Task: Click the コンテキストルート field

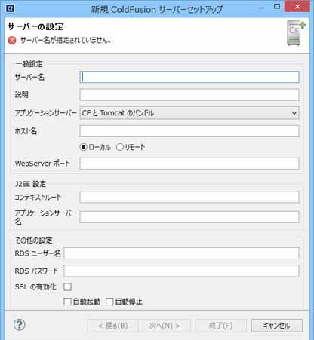Action: click(x=189, y=197)
